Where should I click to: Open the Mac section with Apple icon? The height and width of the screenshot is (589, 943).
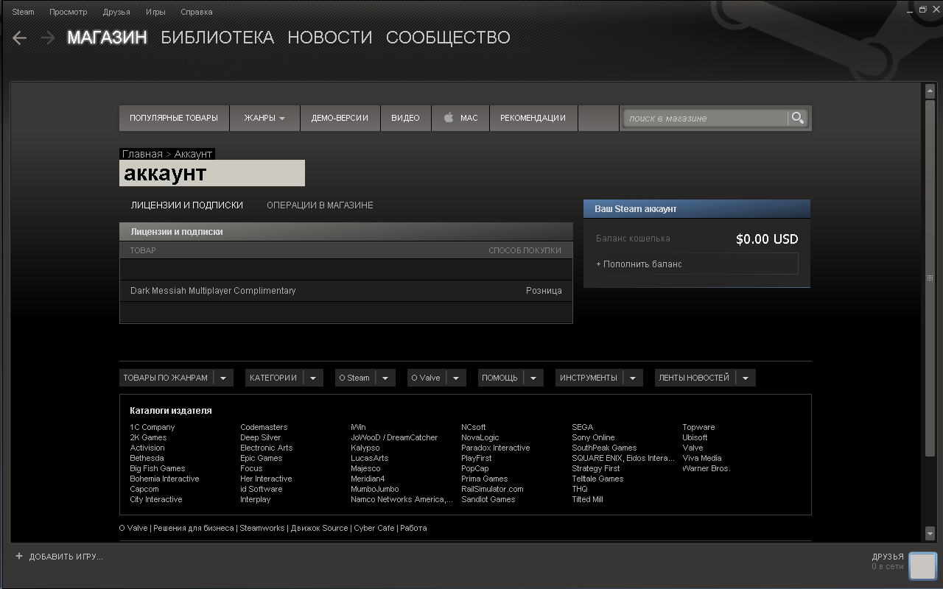[x=460, y=118]
